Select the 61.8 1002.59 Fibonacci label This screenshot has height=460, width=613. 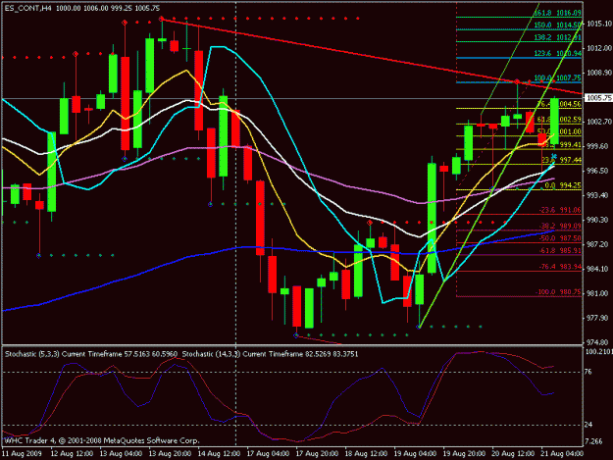tap(559, 120)
